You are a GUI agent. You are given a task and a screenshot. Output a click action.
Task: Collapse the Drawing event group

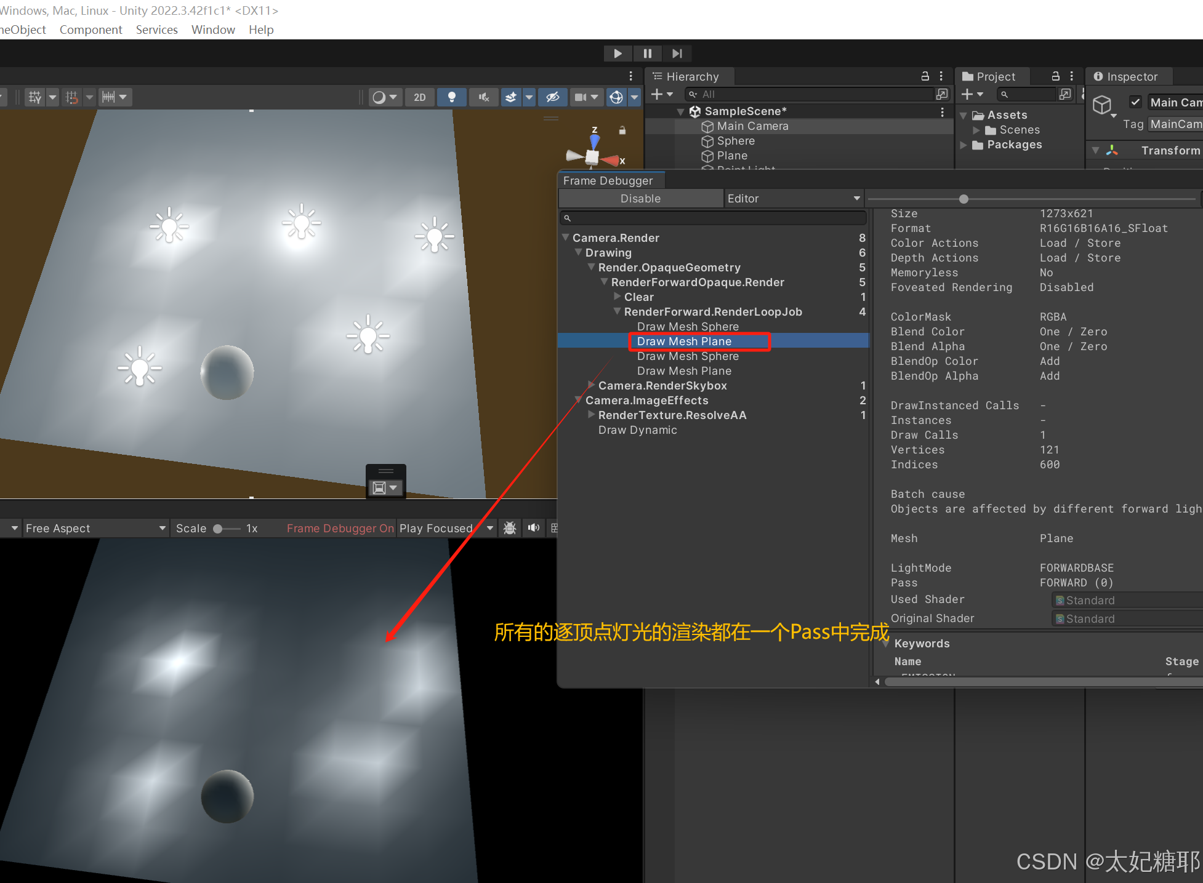coord(579,252)
